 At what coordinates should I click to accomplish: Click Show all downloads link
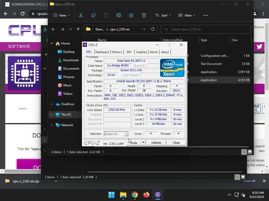pos(249,181)
